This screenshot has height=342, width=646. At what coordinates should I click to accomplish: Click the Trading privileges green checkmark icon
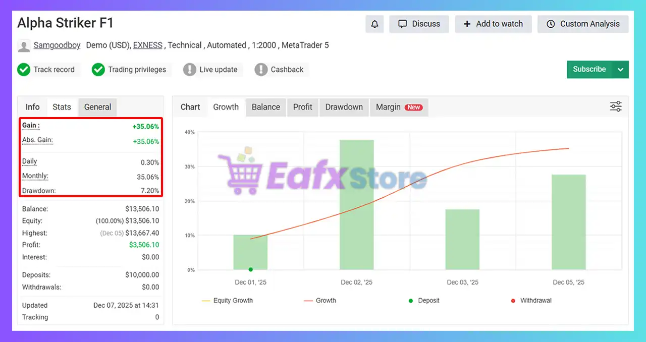(98, 70)
